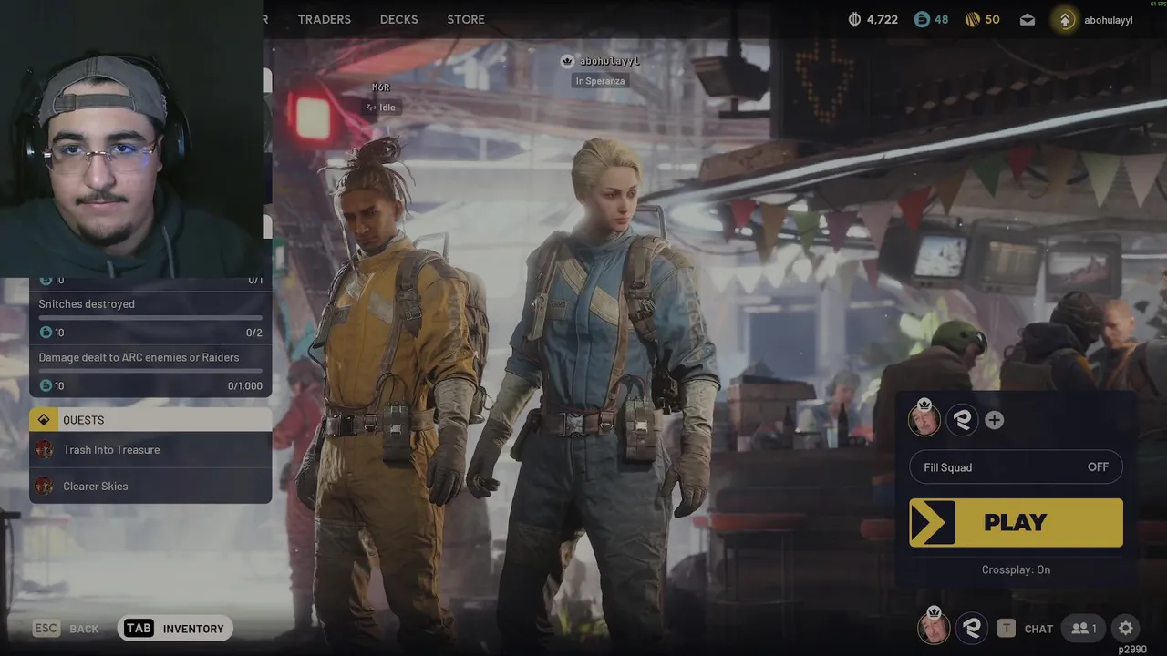
Task: Click the Damage dealt progress bar
Action: 150,371
